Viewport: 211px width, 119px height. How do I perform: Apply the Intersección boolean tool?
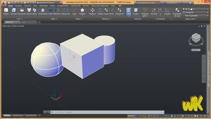tap(66, 12)
